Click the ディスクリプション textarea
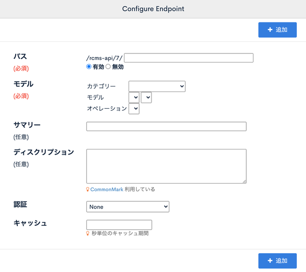Image resolution: width=306 pixels, height=272 pixels. [x=166, y=166]
